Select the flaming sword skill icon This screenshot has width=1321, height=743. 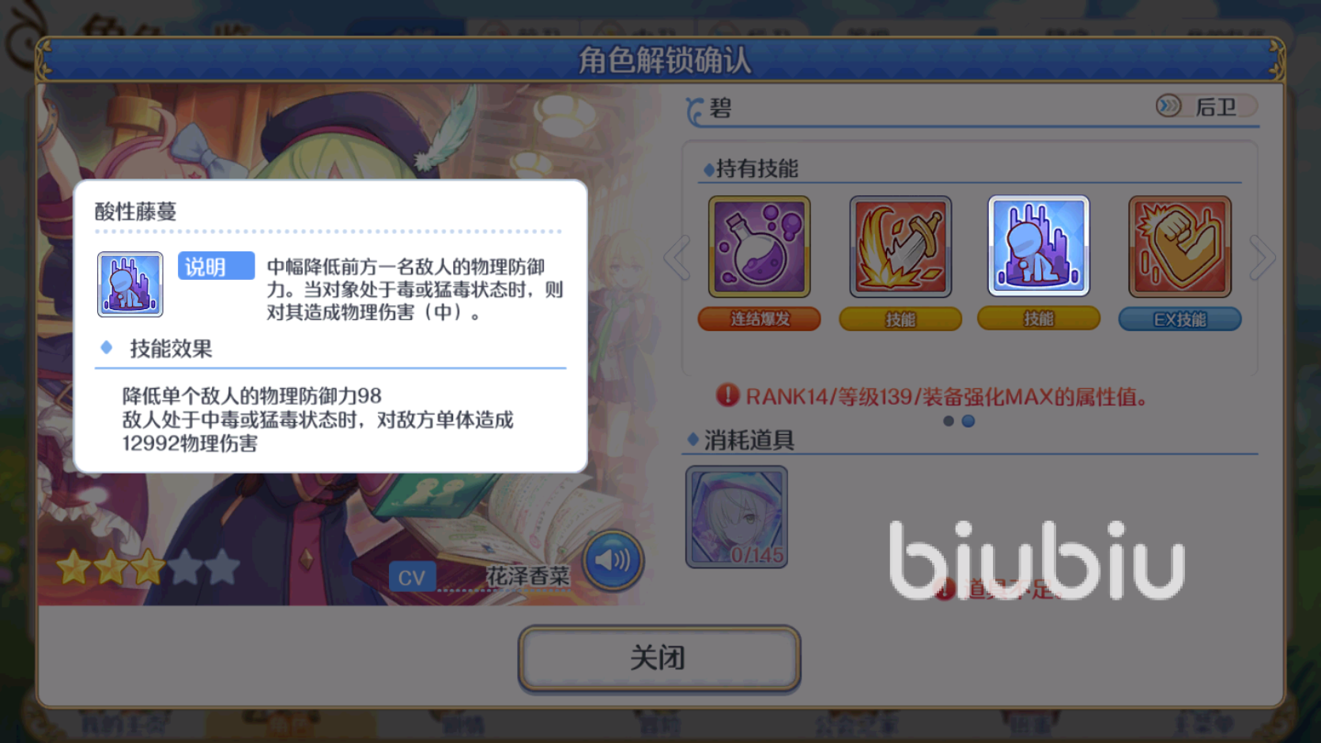tap(900, 247)
